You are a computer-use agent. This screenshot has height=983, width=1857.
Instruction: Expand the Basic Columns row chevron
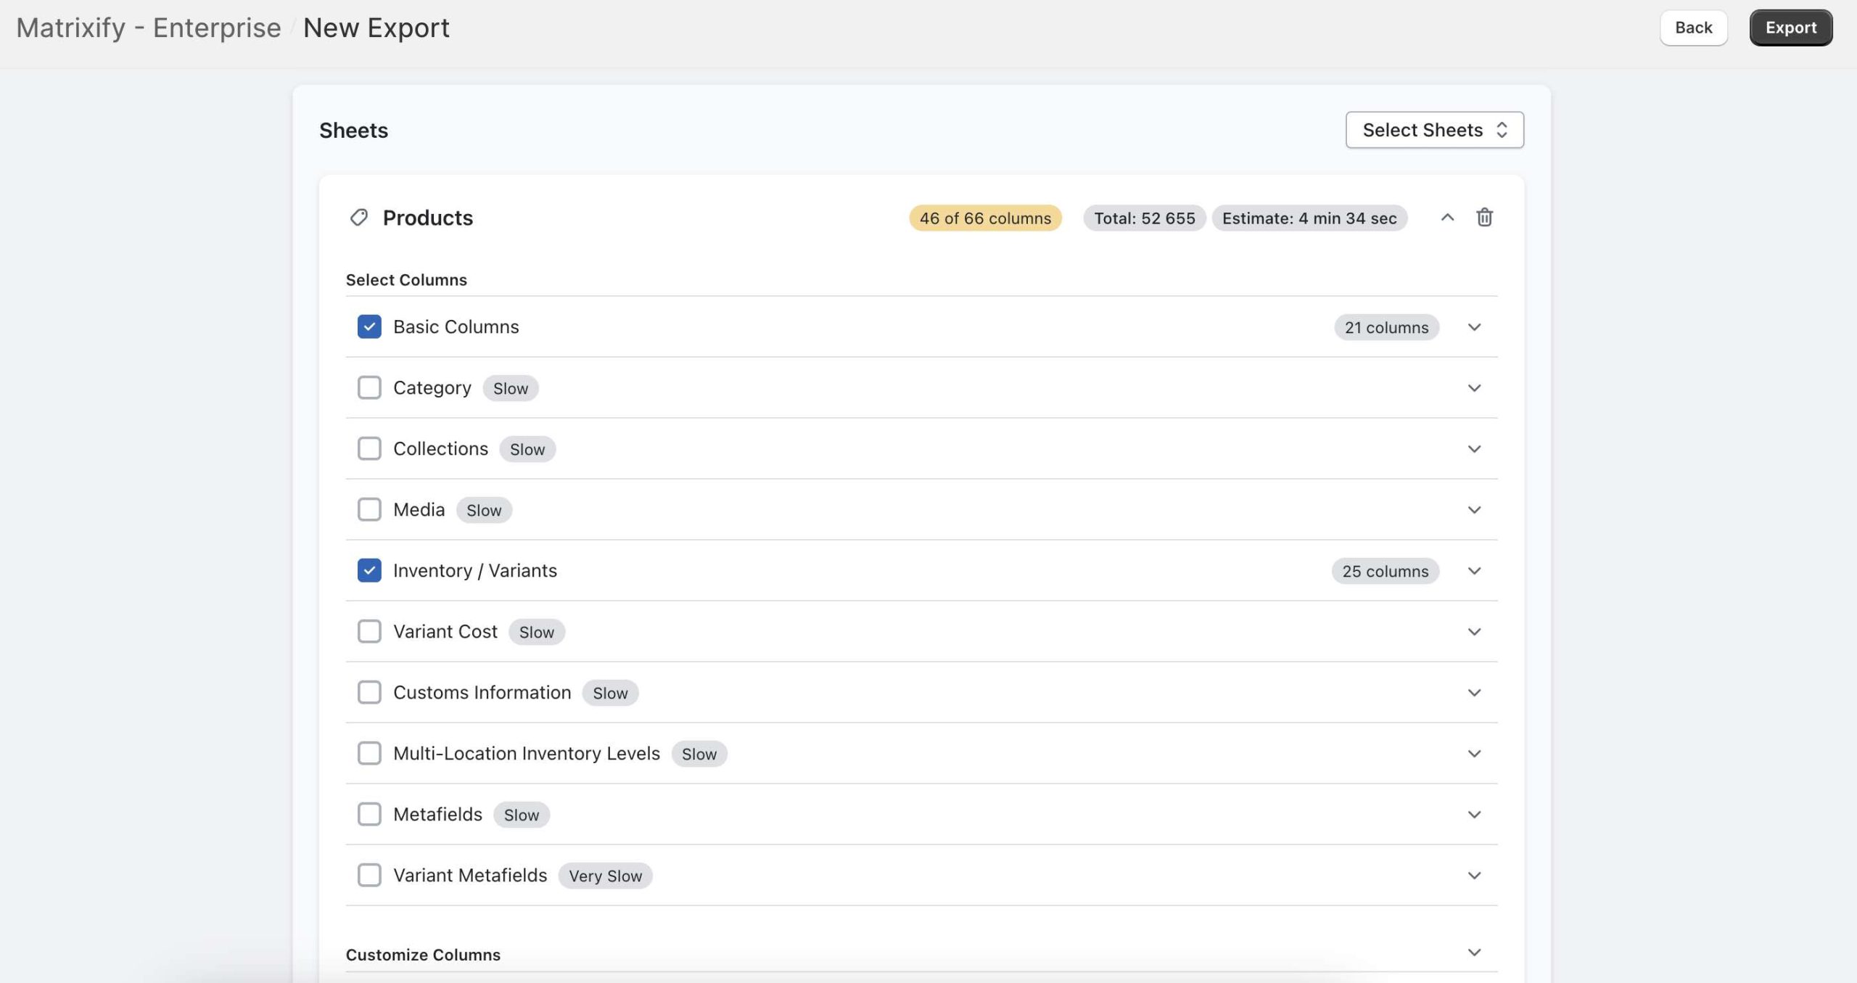coord(1474,327)
